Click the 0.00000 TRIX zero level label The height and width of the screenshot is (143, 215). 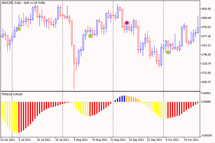click(206, 102)
